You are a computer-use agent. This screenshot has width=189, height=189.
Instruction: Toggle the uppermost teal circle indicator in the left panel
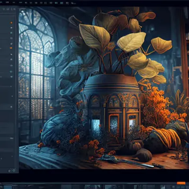11,33
